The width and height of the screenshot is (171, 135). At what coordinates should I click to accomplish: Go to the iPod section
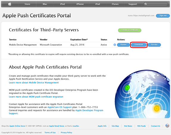[x=62, y=4]
